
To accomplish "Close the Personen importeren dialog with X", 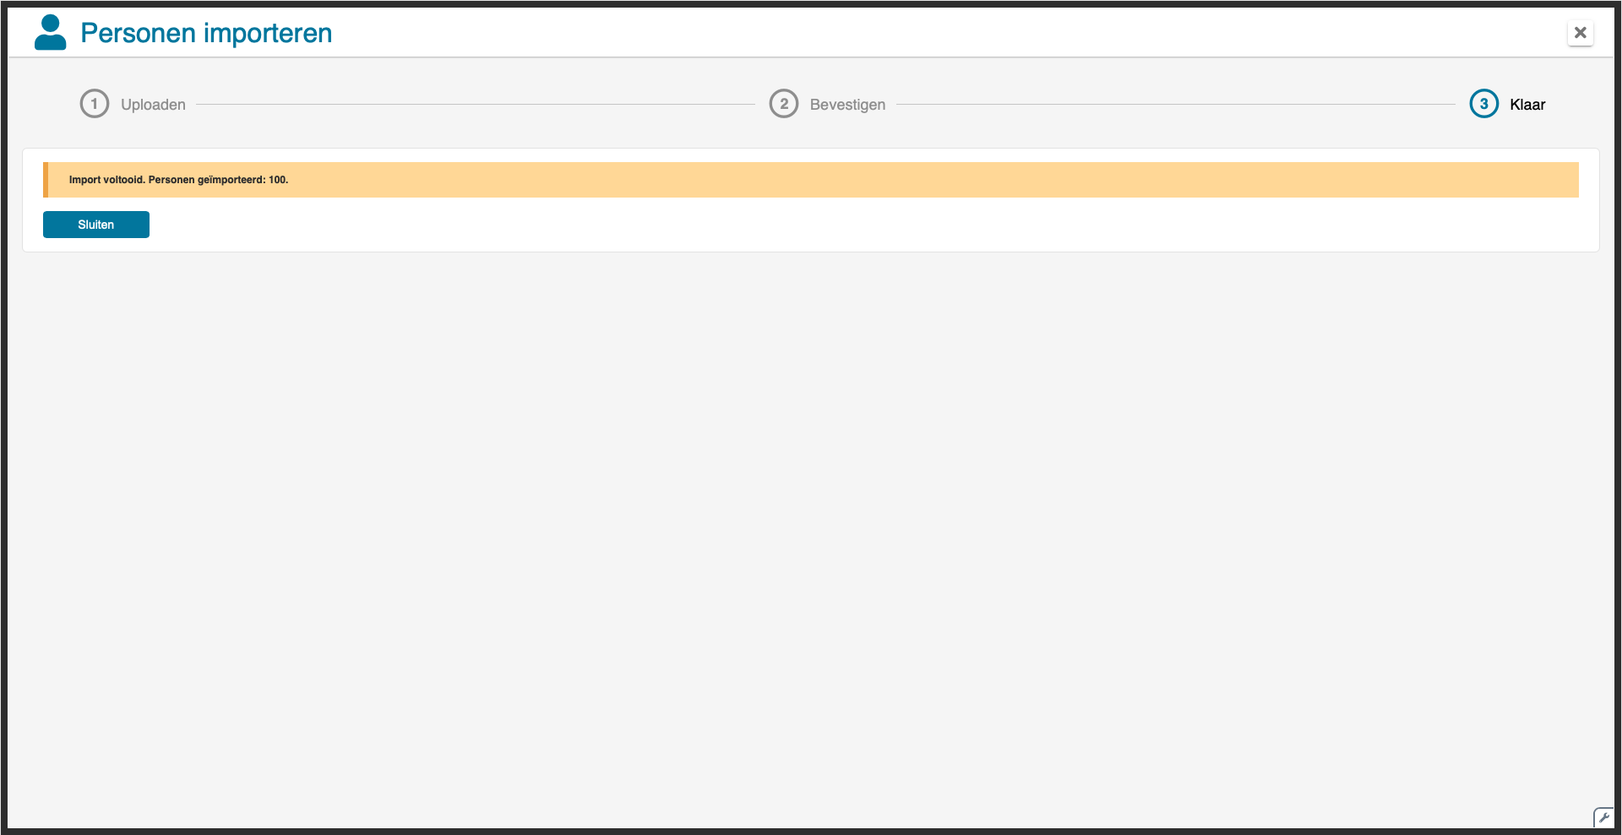I will [x=1580, y=33].
